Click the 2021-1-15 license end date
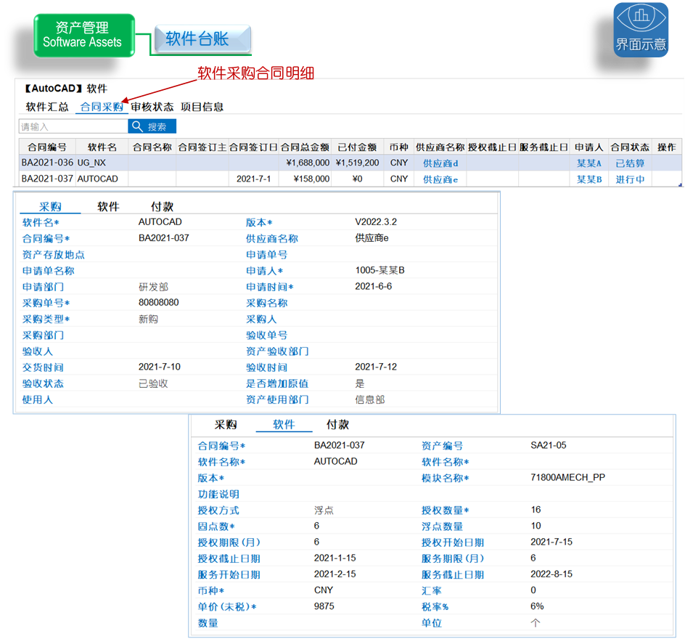This screenshot has width=685, height=639. click(335, 558)
